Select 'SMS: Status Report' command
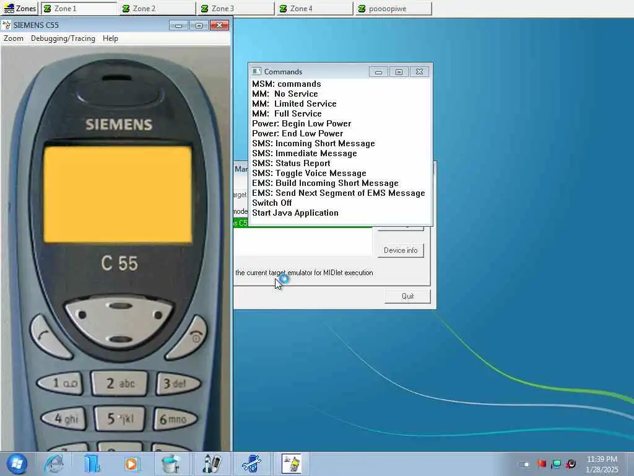The height and width of the screenshot is (476, 634). pyautogui.click(x=291, y=163)
